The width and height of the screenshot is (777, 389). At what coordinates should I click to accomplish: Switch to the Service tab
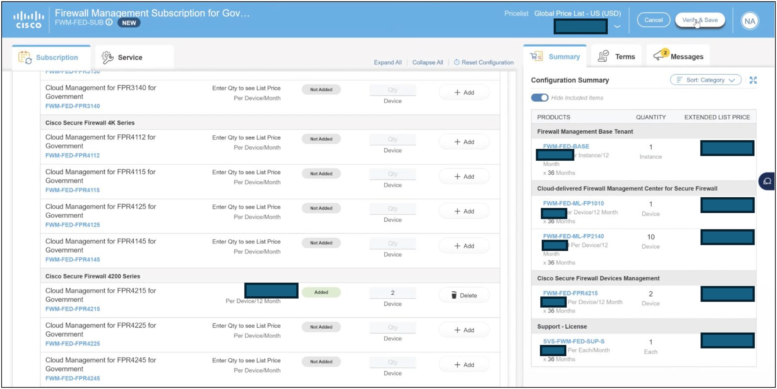pyautogui.click(x=134, y=58)
